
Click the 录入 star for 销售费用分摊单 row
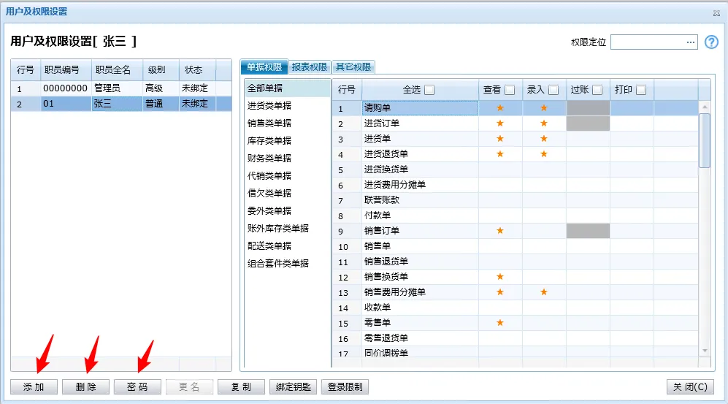(x=544, y=291)
